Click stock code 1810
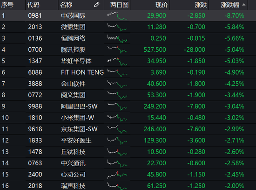 coord(35,118)
